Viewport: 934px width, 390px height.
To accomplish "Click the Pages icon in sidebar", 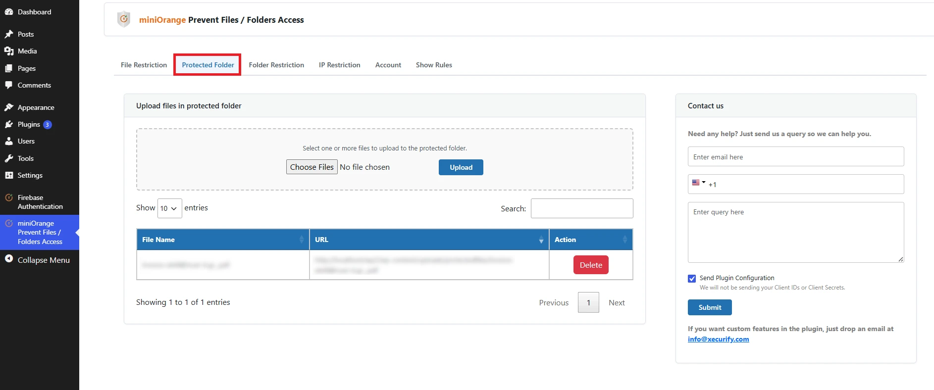I will (9, 68).
